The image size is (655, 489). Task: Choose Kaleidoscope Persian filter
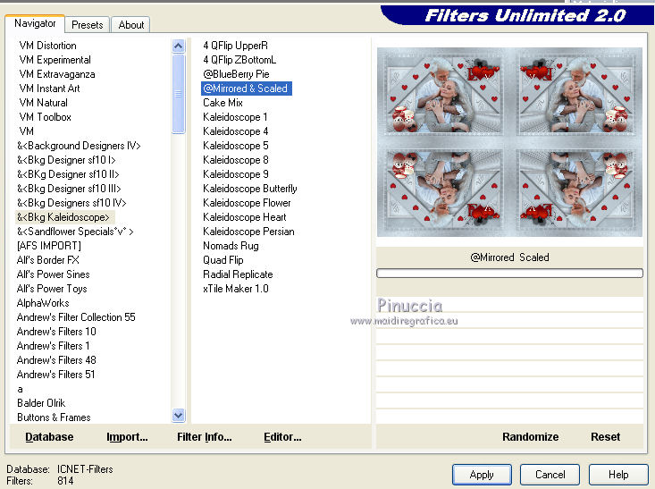(x=248, y=232)
